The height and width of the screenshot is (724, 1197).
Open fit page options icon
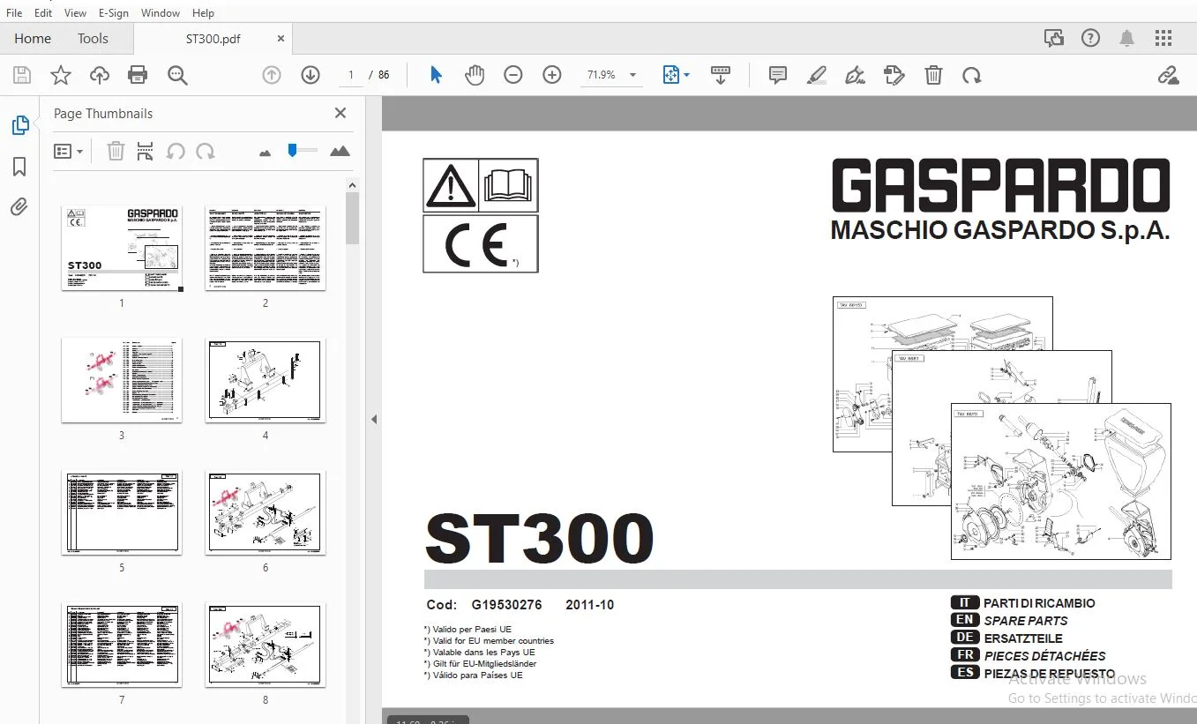pos(676,76)
